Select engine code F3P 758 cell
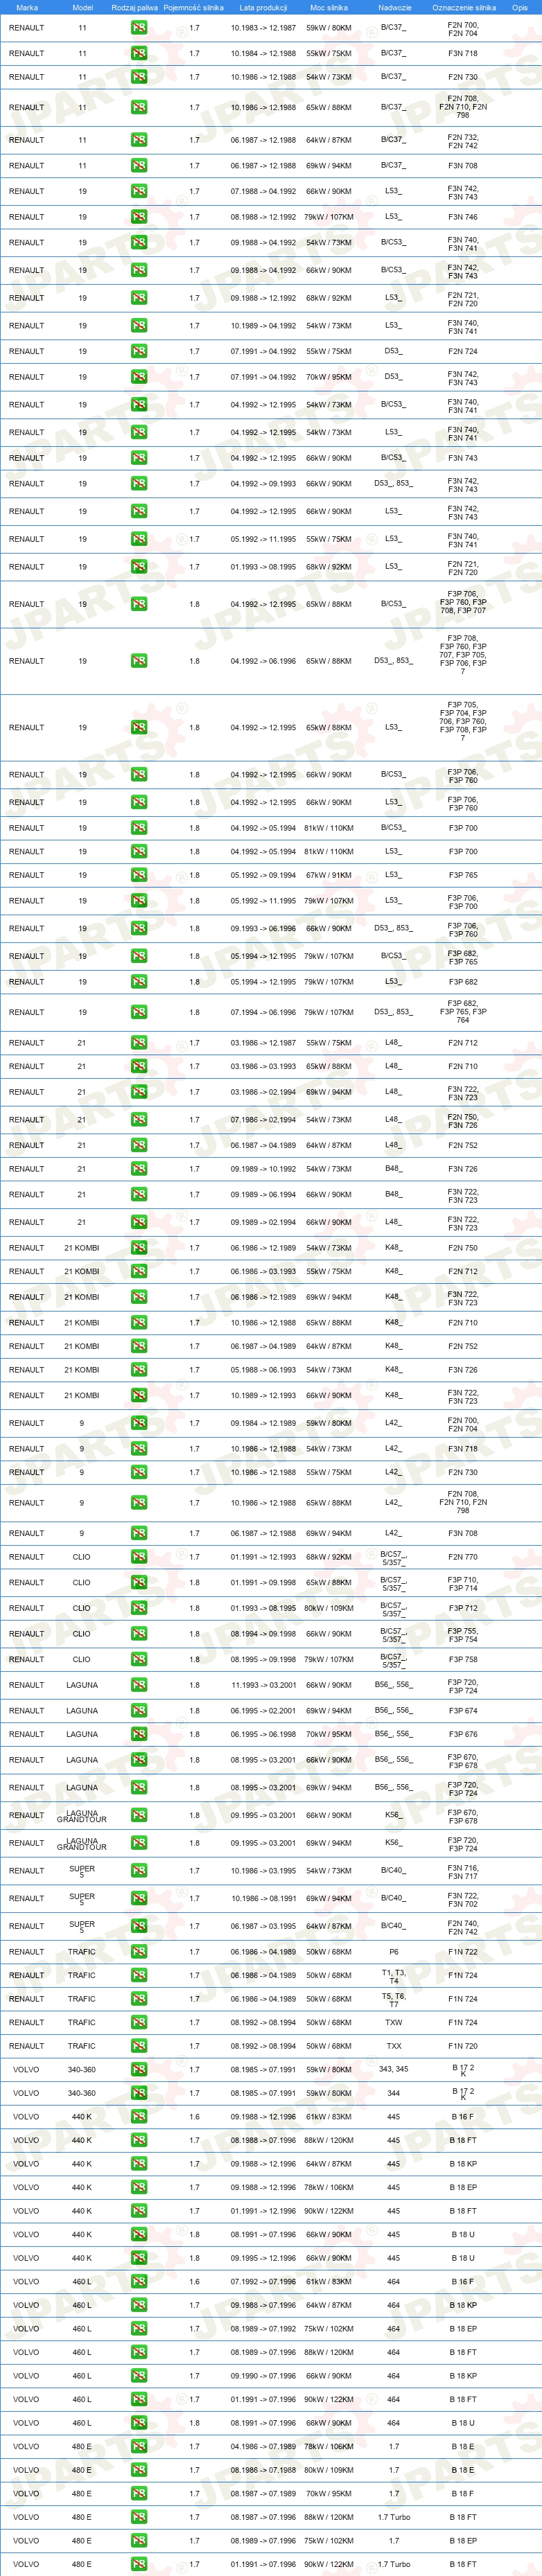Screen dimensions: 542x2576 point(463,1659)
